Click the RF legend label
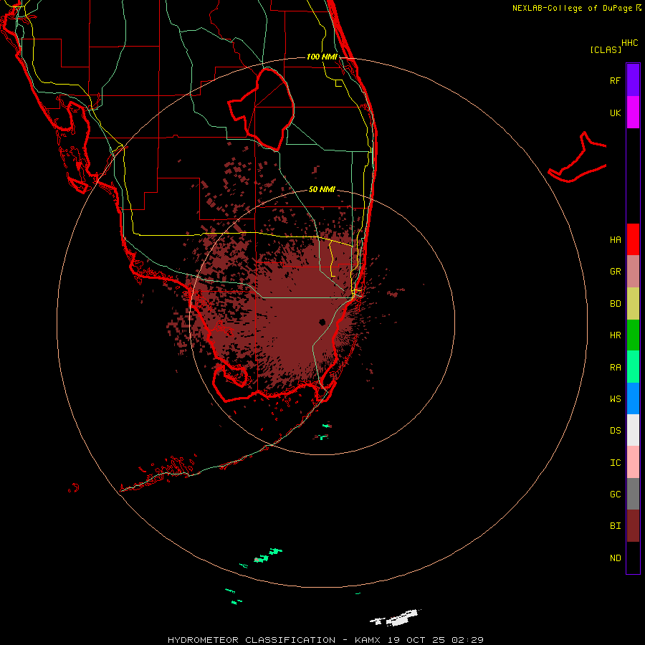645x645 pixels. [616, 81]
